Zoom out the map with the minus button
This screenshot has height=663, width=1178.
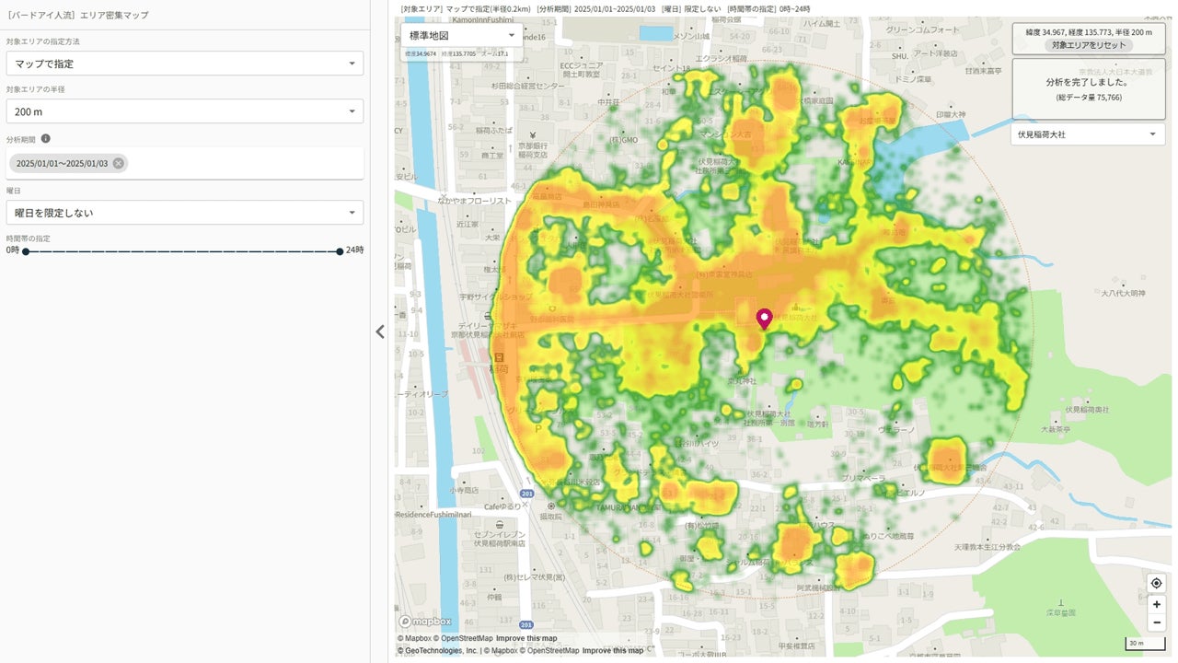1156,622
